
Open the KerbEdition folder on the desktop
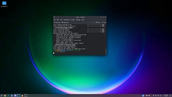pyautogui.click(x=4, y=4)
